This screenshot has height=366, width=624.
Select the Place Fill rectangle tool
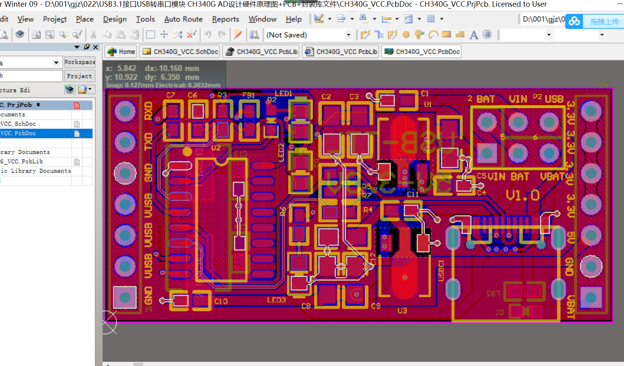446,35
